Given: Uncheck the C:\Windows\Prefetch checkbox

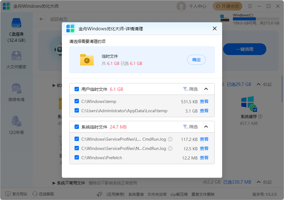Looking at the screenshot, I should coord(77,157).
